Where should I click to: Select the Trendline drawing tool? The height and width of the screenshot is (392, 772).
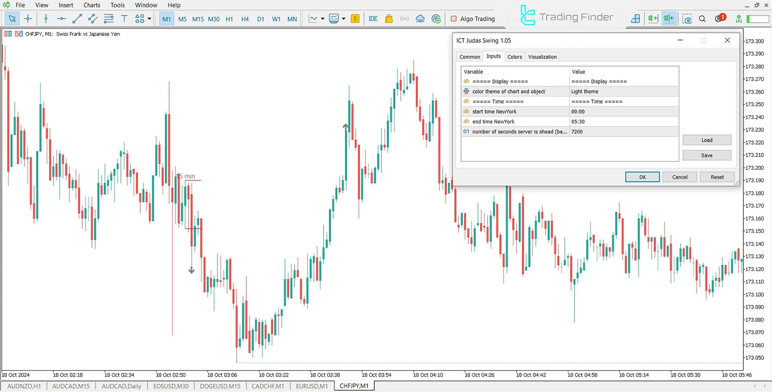77,18
